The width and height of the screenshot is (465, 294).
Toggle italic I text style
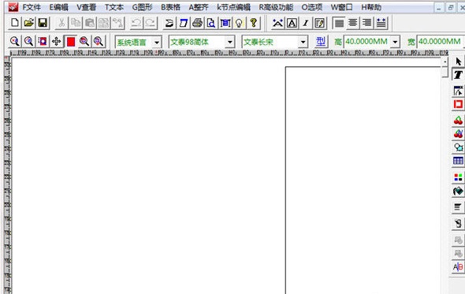click(x=306, y=23)
